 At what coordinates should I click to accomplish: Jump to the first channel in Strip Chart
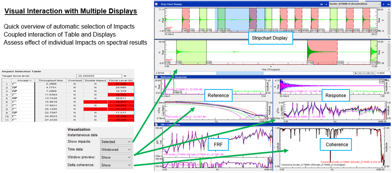[x=322, y=4]
